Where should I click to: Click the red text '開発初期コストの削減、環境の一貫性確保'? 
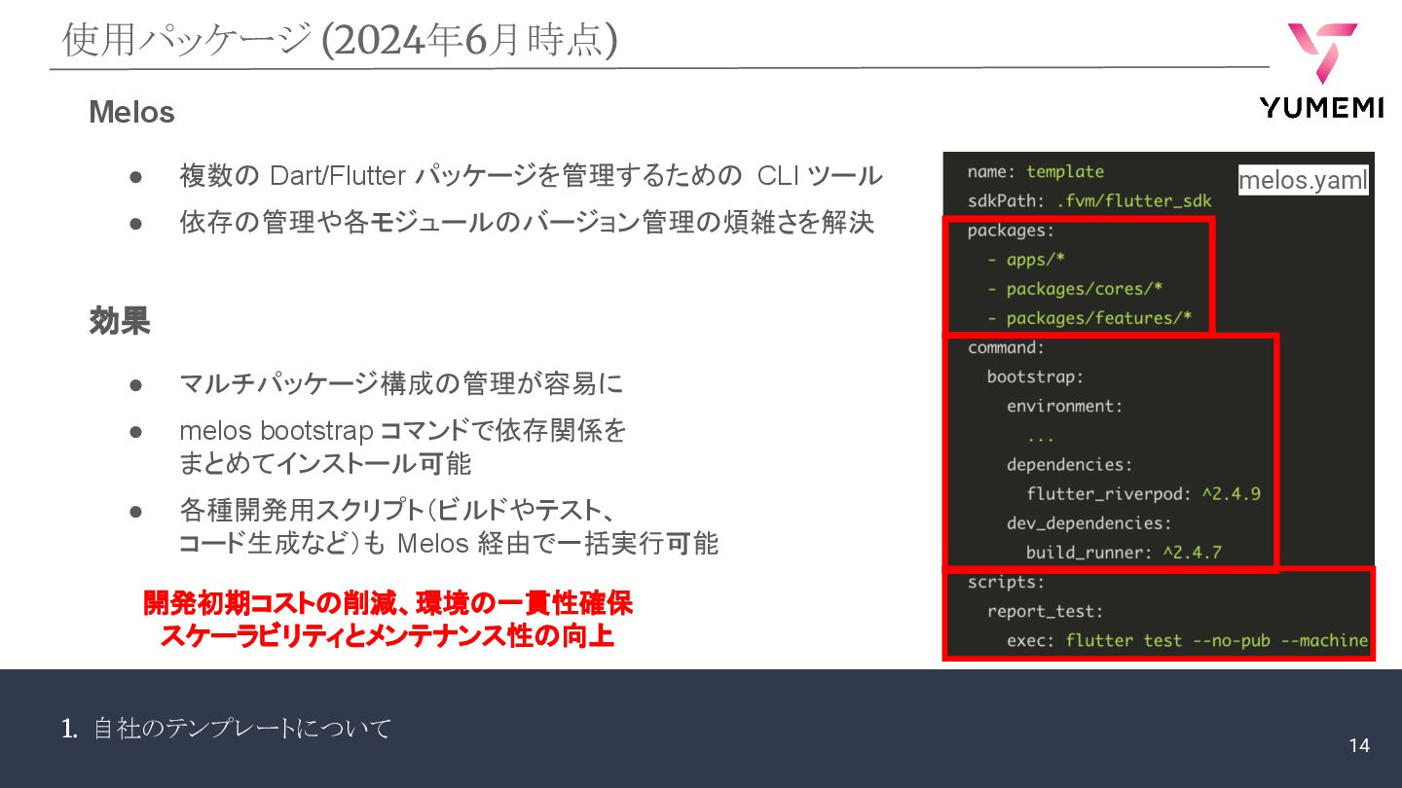[x=388, y=603]
